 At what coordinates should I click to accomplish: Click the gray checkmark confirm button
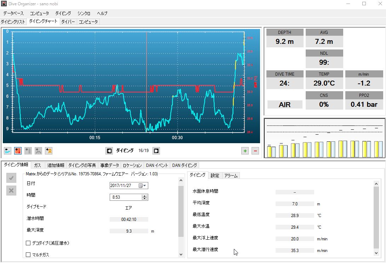[x=11, y=179]
